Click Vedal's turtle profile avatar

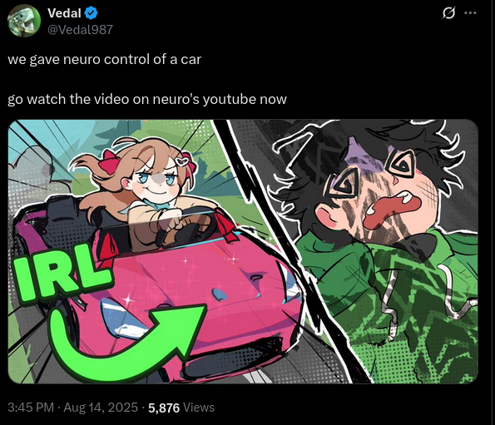(24, 21)
